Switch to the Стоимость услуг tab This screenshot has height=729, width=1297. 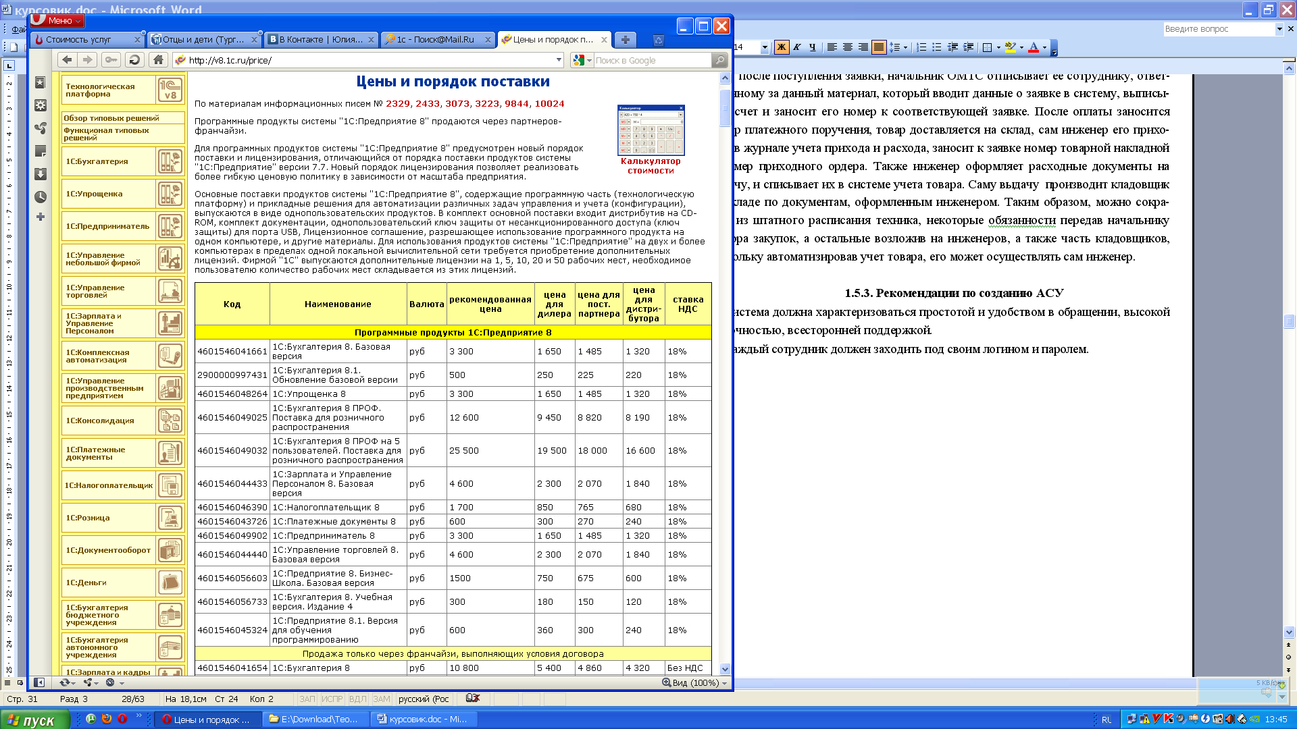(x=86, y=40)
